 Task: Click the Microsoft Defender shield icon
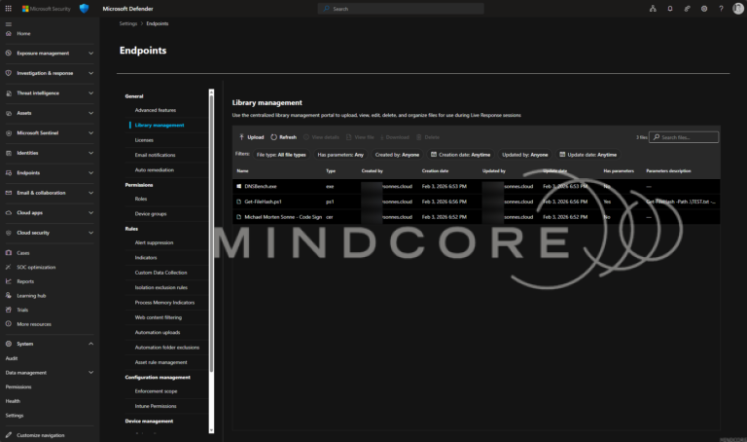84,9
